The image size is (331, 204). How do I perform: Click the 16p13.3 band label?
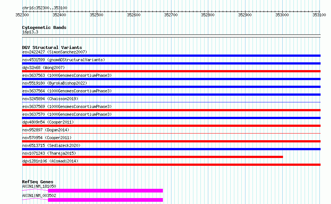[x=30, y=32]
